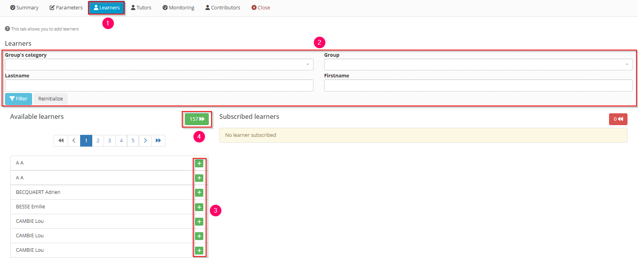This screenshot has width=638, height=258.
Task: Click into the Lastname field
Action: [159, 86]
